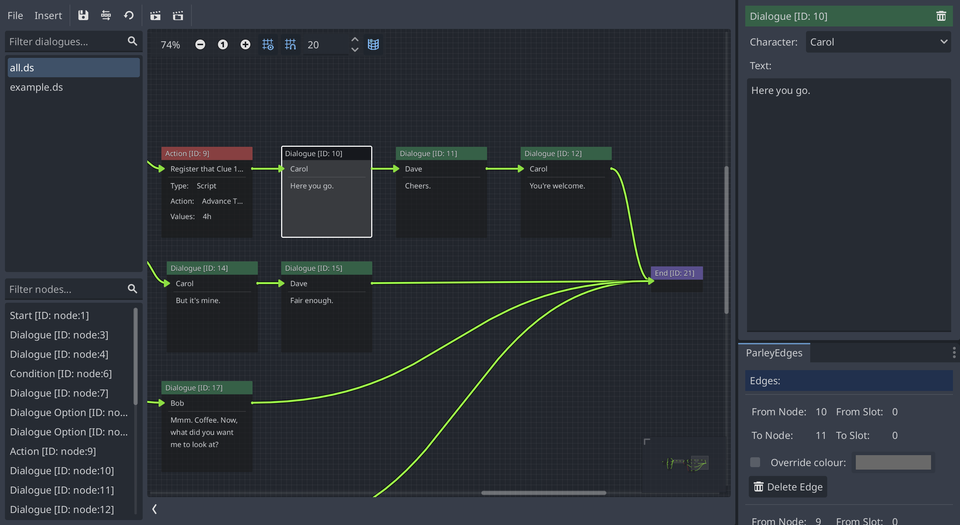Click the Override colour swatch
The width and height of the screenshot is (960, 525).
(892, 462)
